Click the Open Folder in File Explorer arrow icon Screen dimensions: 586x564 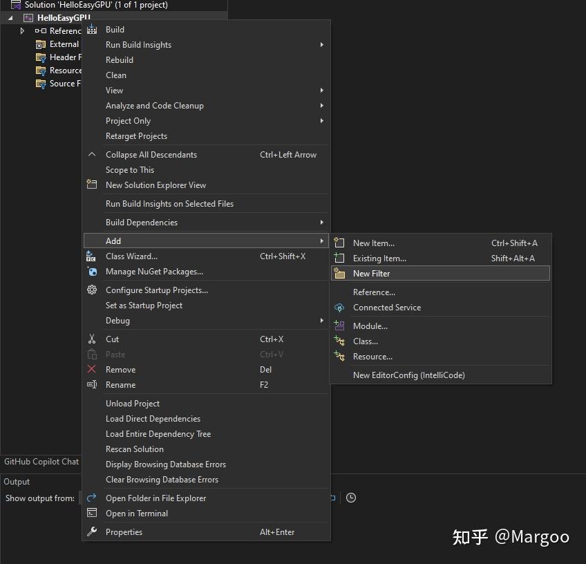[x=91, y=498]
